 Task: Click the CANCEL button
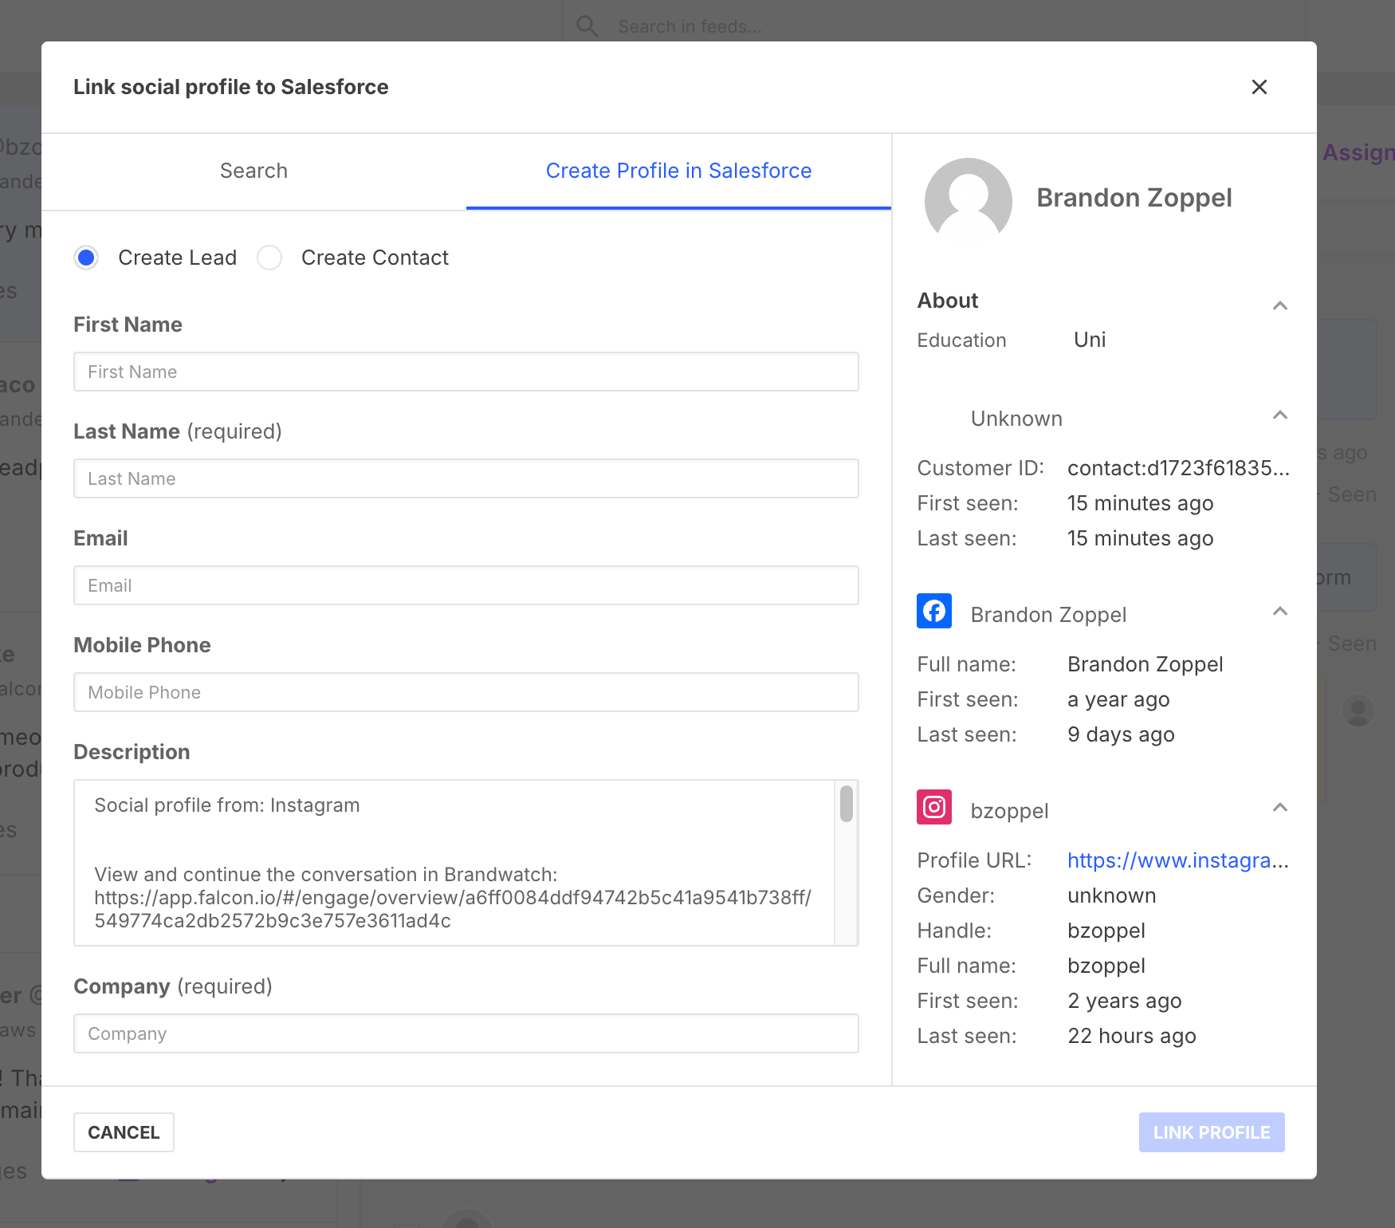(124, 1132)
